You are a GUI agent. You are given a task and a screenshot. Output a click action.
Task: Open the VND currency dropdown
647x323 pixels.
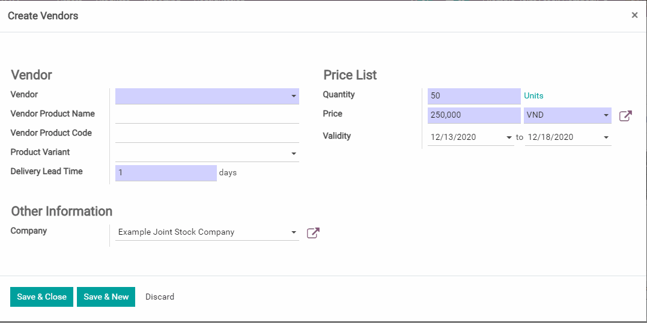point(606,116)
